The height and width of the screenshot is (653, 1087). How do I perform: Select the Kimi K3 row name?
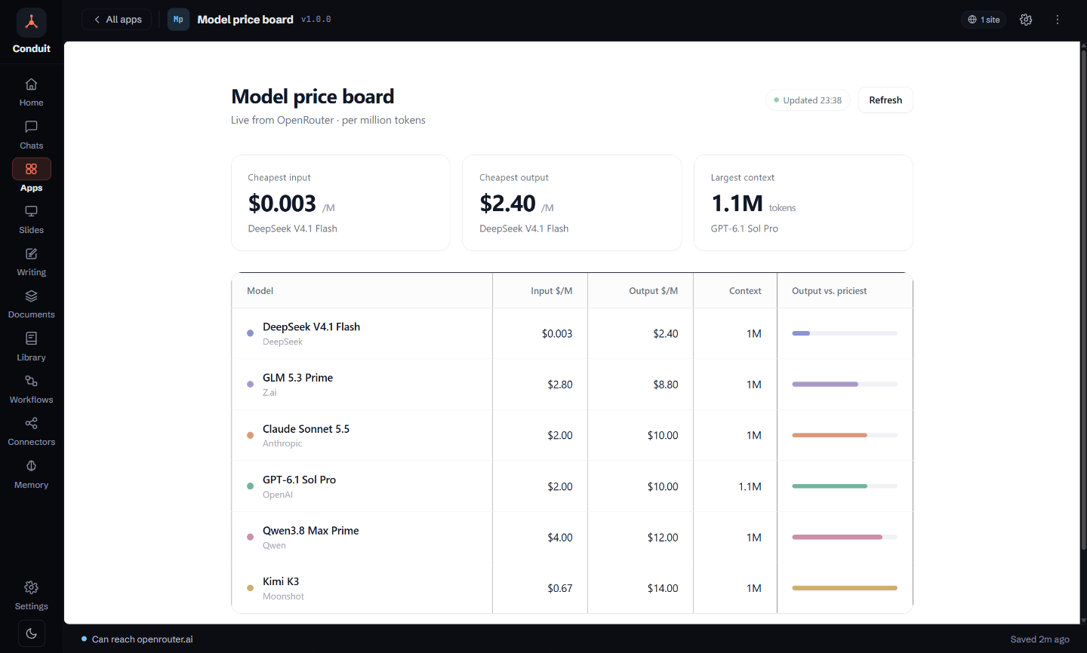coord(281,581)
